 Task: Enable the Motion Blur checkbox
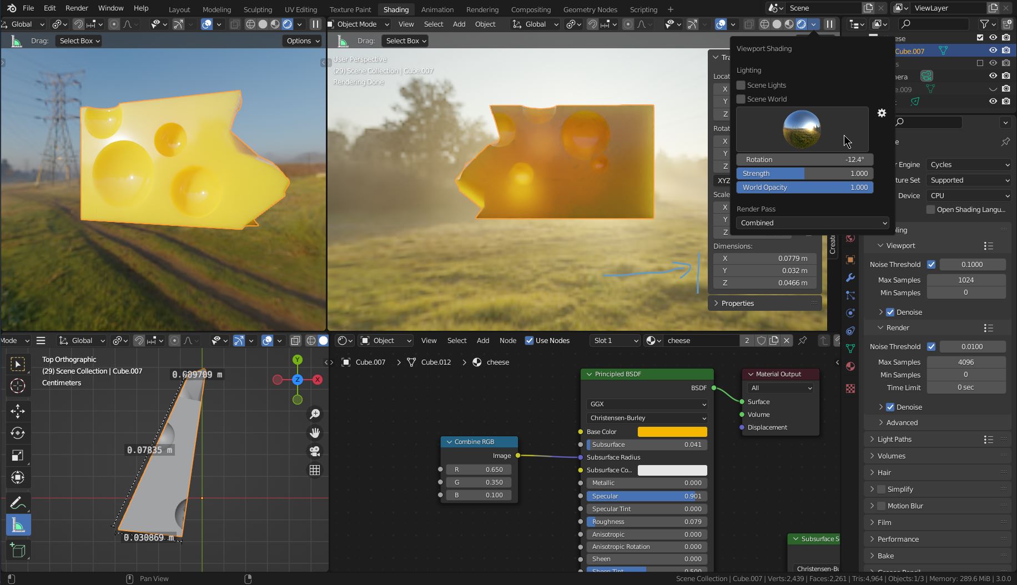tap(880, 506)
